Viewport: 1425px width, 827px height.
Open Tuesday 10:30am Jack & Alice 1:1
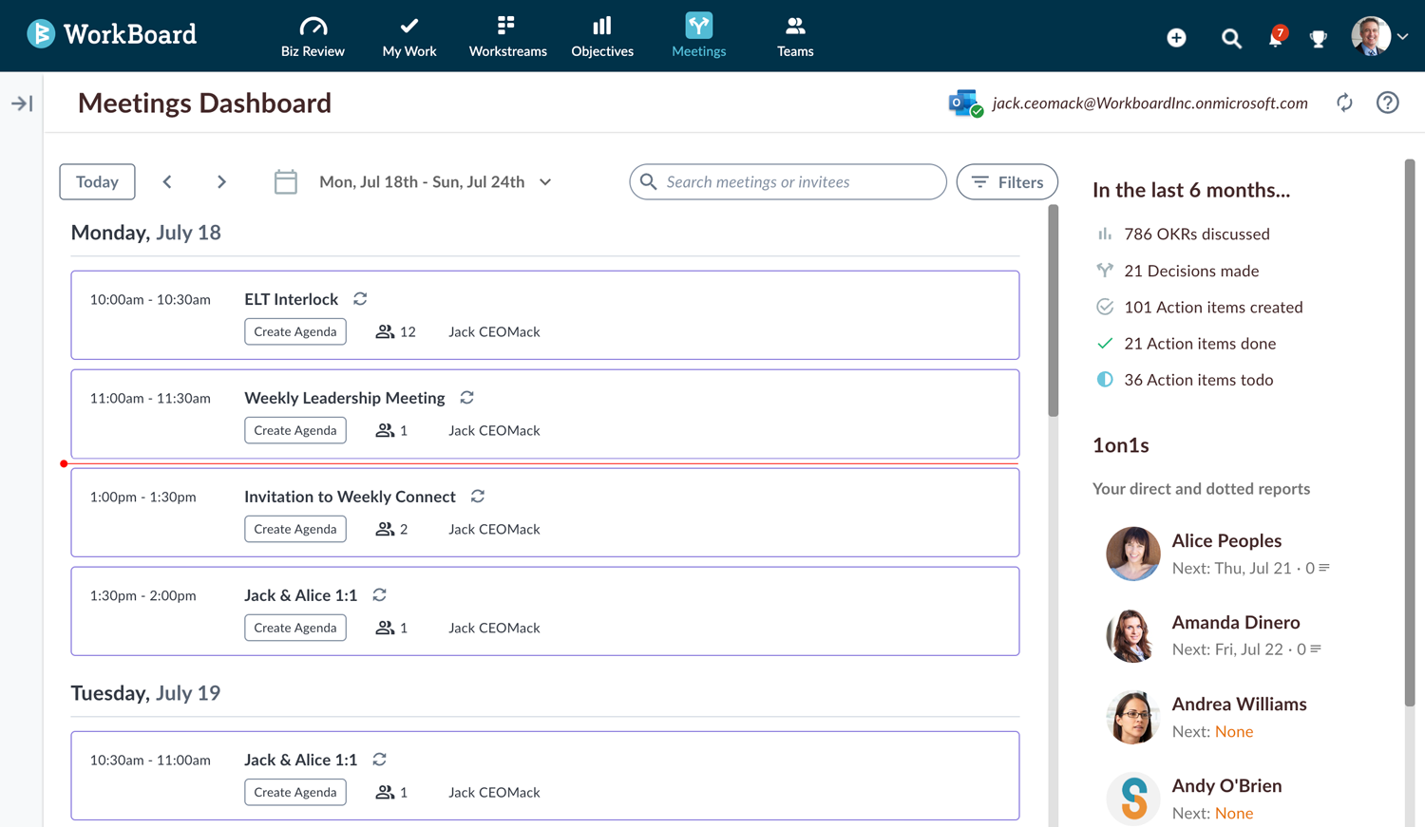click(300, 760)
